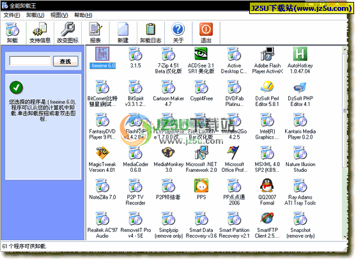Select the Nature Illusion Studio icon

click(300, 153)
